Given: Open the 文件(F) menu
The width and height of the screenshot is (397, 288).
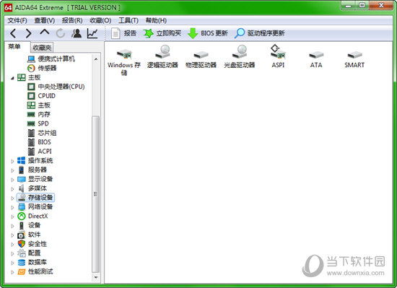Looking at the screenshot, I should click(x=17, y=20).
